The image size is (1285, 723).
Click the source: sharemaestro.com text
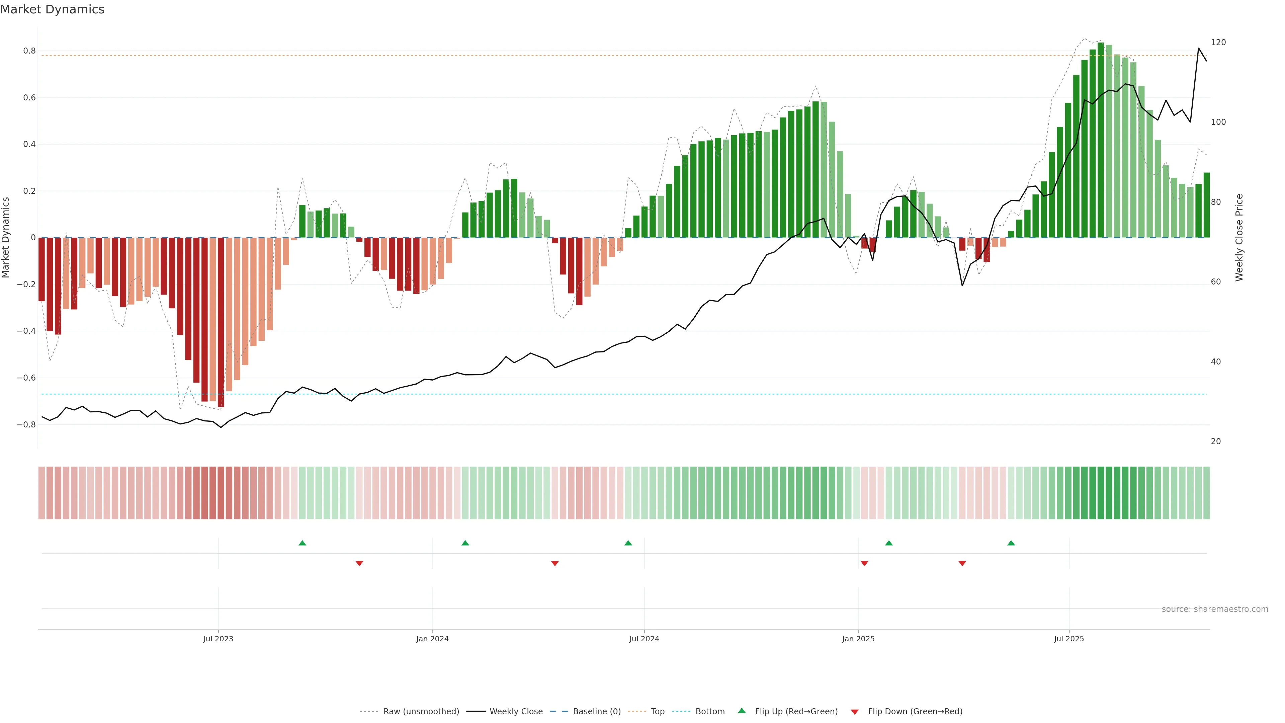[1215, 609]
